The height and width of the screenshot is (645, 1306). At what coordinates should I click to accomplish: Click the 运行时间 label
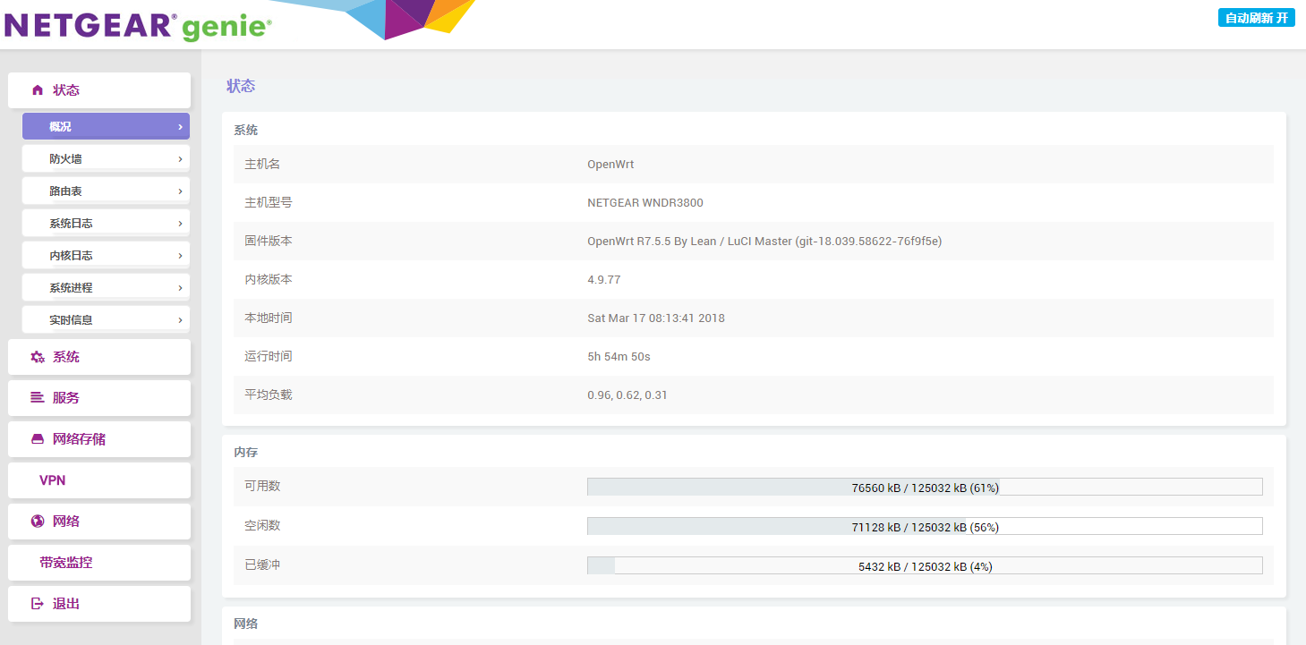[x=269, y=357]
